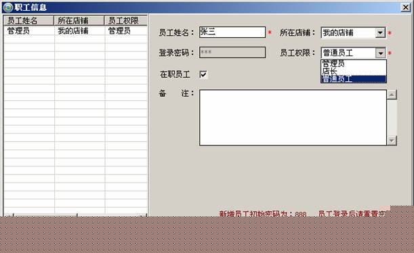Sort by 员工姓名 column header
Image resolution: width=414 pixels, height=253 pixels.
point(28,20)
